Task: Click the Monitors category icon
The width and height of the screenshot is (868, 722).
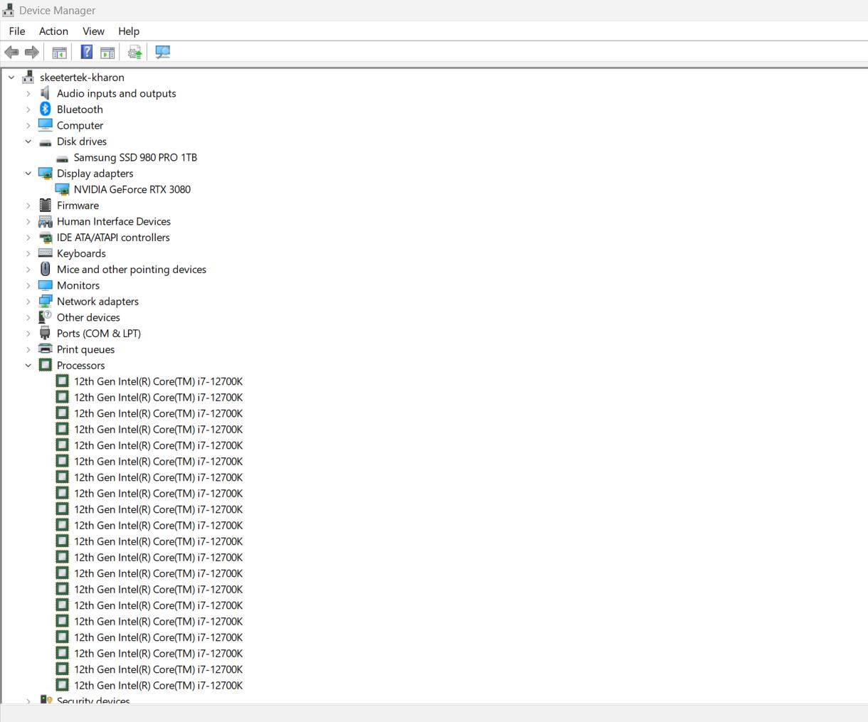Action: coord(46,285)
